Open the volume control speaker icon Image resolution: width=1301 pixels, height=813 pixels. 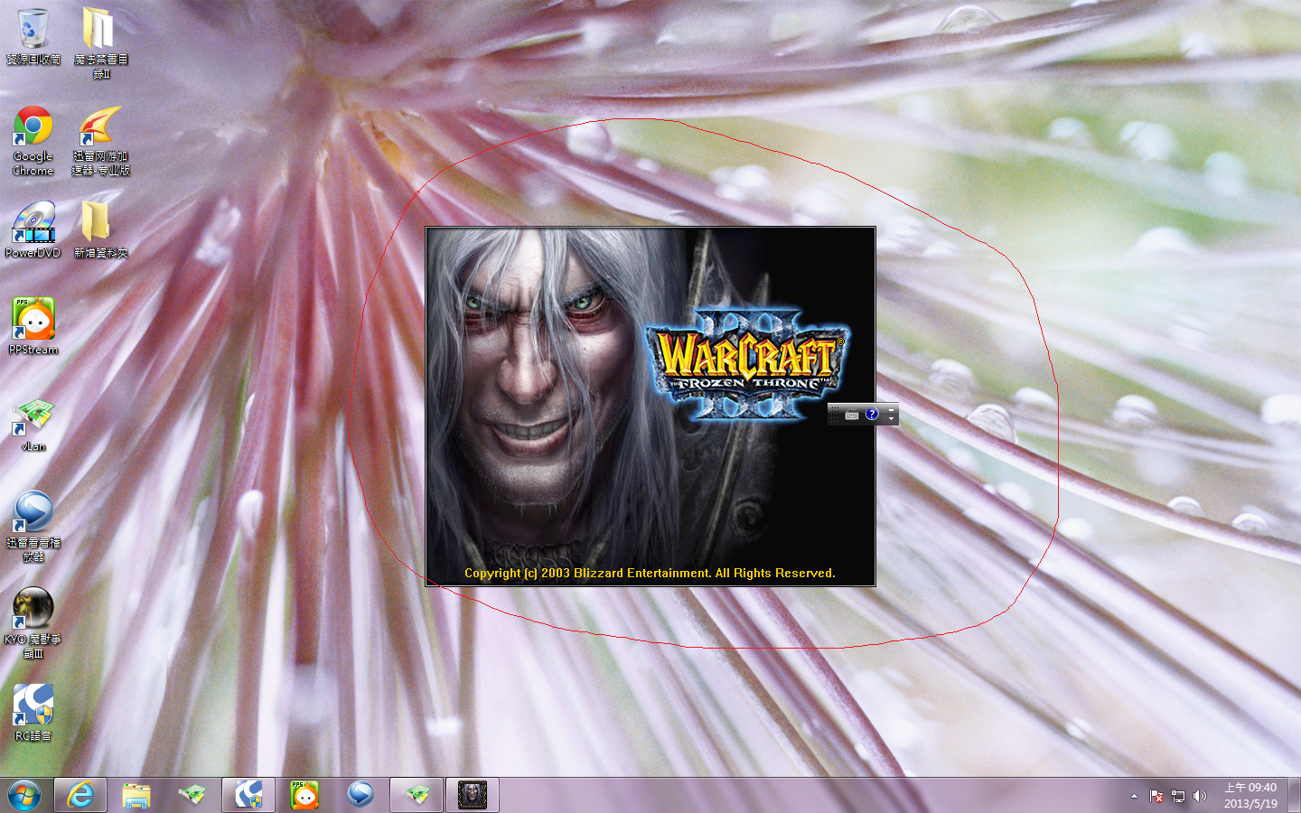(1200, 796)
